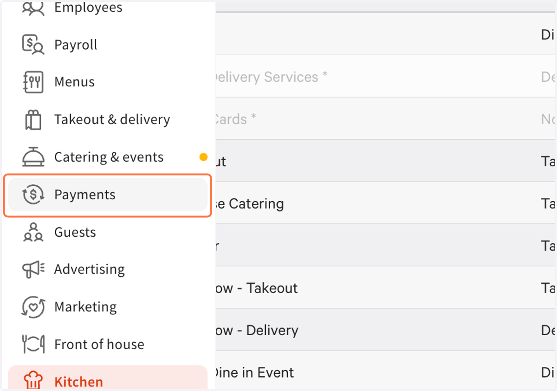557x391 pixels.
Task: Click the Guests group icon
Action: pyautogui.click(x=33, y=232)
